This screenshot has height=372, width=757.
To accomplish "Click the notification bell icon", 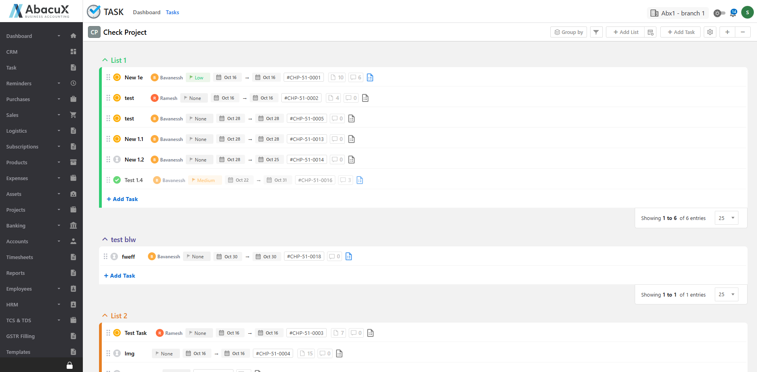I will click(733, 13).
